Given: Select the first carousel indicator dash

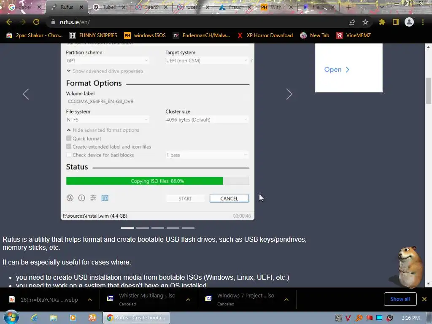Looking at the screenshot, I should [127, 228].
